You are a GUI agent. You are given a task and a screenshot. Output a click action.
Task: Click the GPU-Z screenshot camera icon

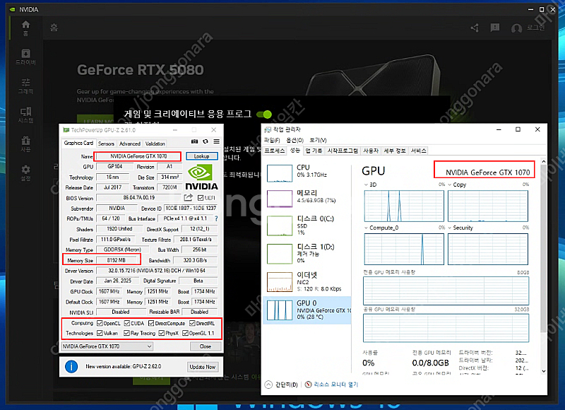195,141
